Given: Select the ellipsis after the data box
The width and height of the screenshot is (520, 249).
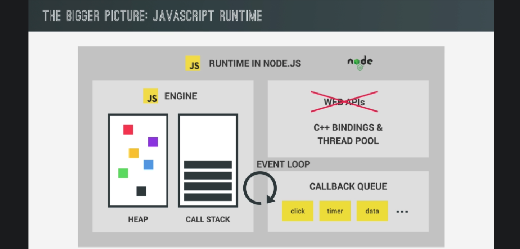Looking at the screenshot, I should [402, 211].
